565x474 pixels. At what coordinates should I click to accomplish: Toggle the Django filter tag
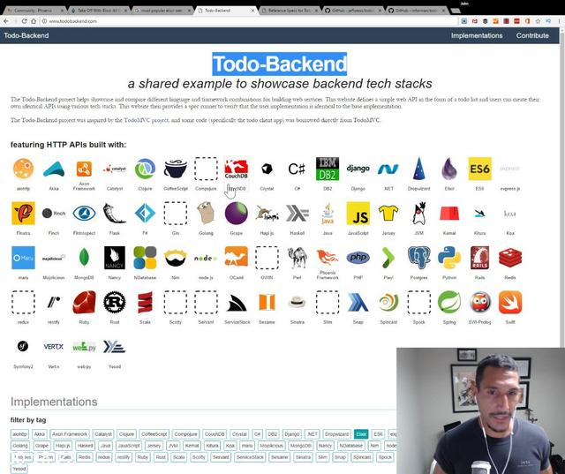coord(292,434)
